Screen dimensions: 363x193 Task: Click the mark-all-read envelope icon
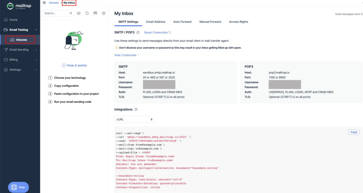[79, 13]
